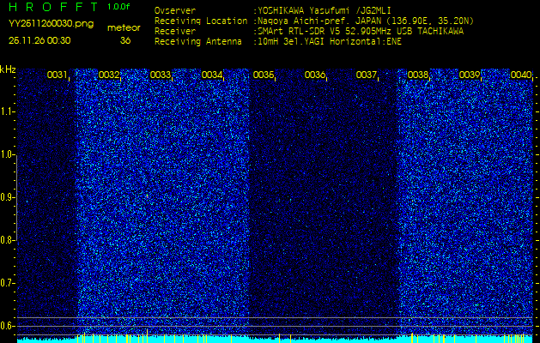Screen dimensions: 540x343
Task: Select the 0032 time marker
Action: pos(108,75)
